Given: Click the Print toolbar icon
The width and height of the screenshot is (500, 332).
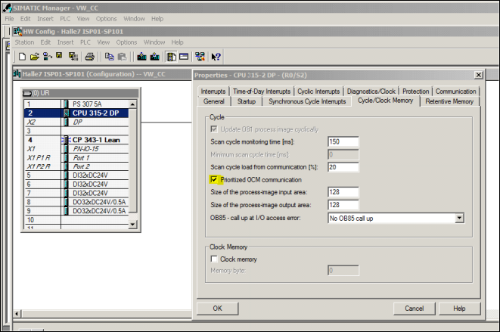Looking at the screenshot, I should click(x=89, y=57).
